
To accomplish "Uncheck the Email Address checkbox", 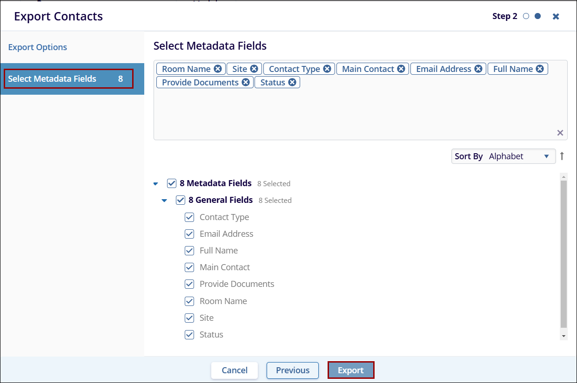I will click(x=189, y=234).
